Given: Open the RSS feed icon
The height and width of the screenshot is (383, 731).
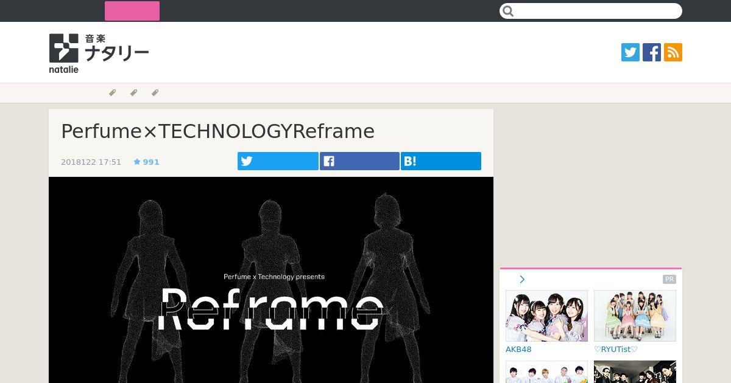Looking at the screenshot, I should point(673,52).
